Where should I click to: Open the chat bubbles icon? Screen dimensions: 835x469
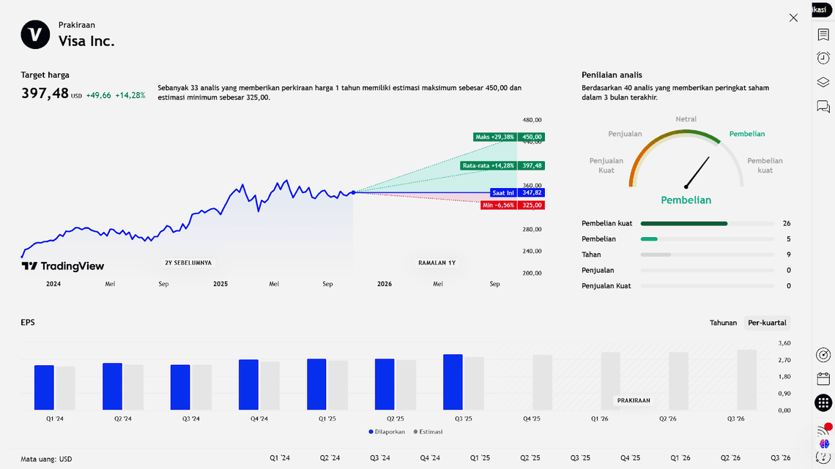pos(823,107)
